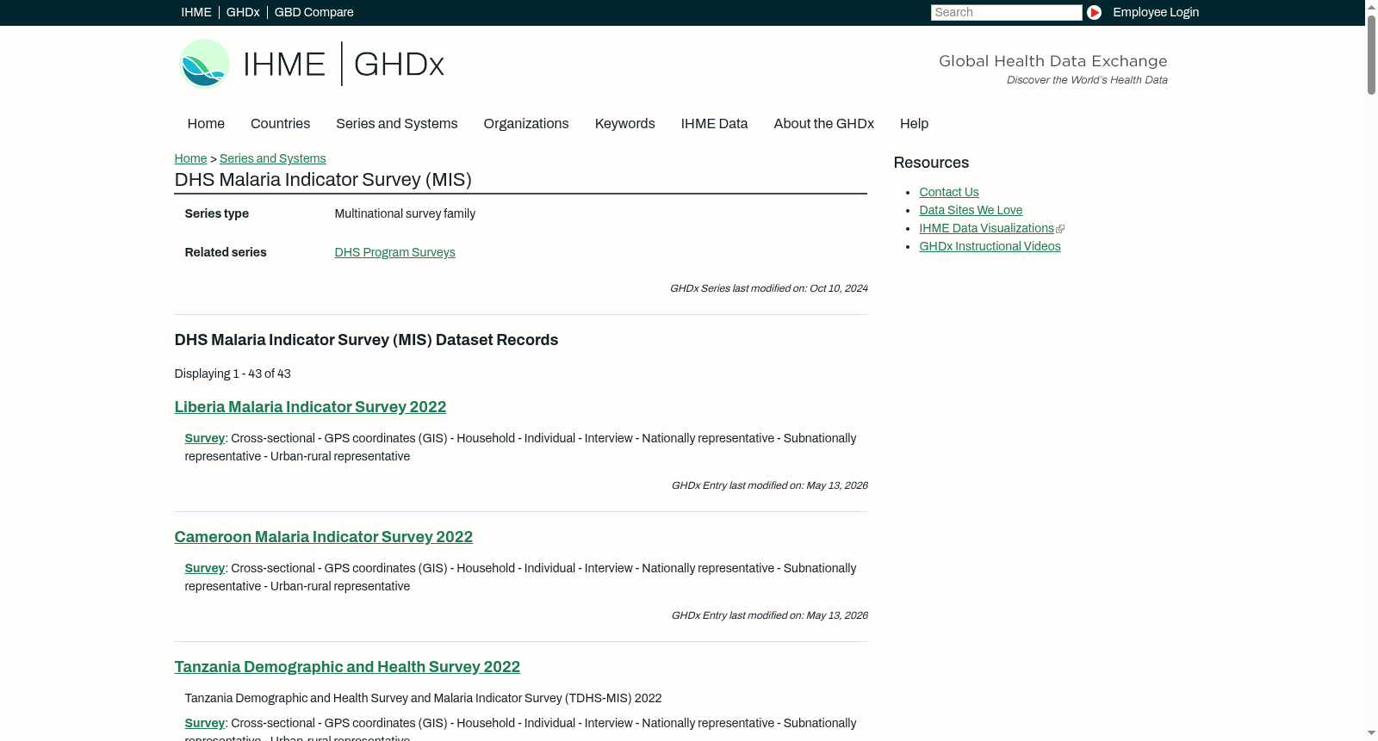1378x741 pixels.
Task: Click the 'Global Health Data Exchange' tagline
Action: (x=1053, y=61)
